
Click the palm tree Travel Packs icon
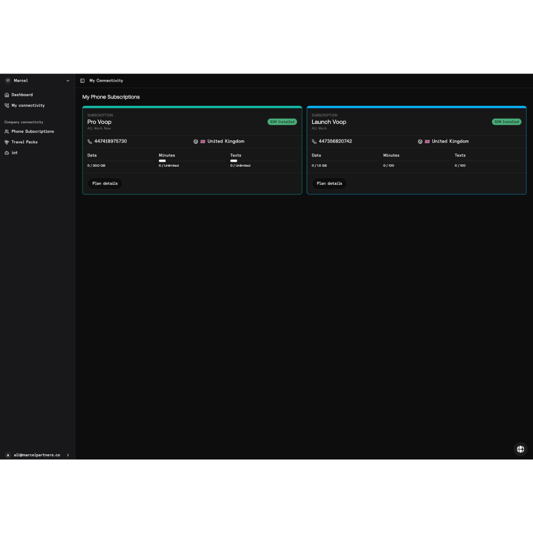(7, 142)
